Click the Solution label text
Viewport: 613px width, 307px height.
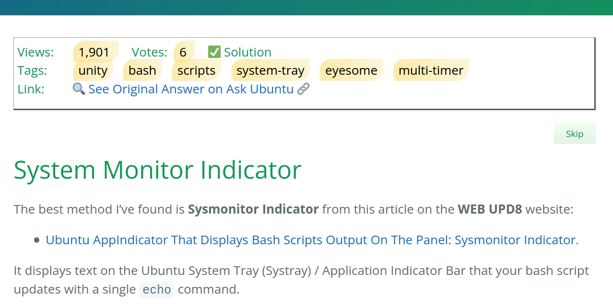click(x=248, y=52)
